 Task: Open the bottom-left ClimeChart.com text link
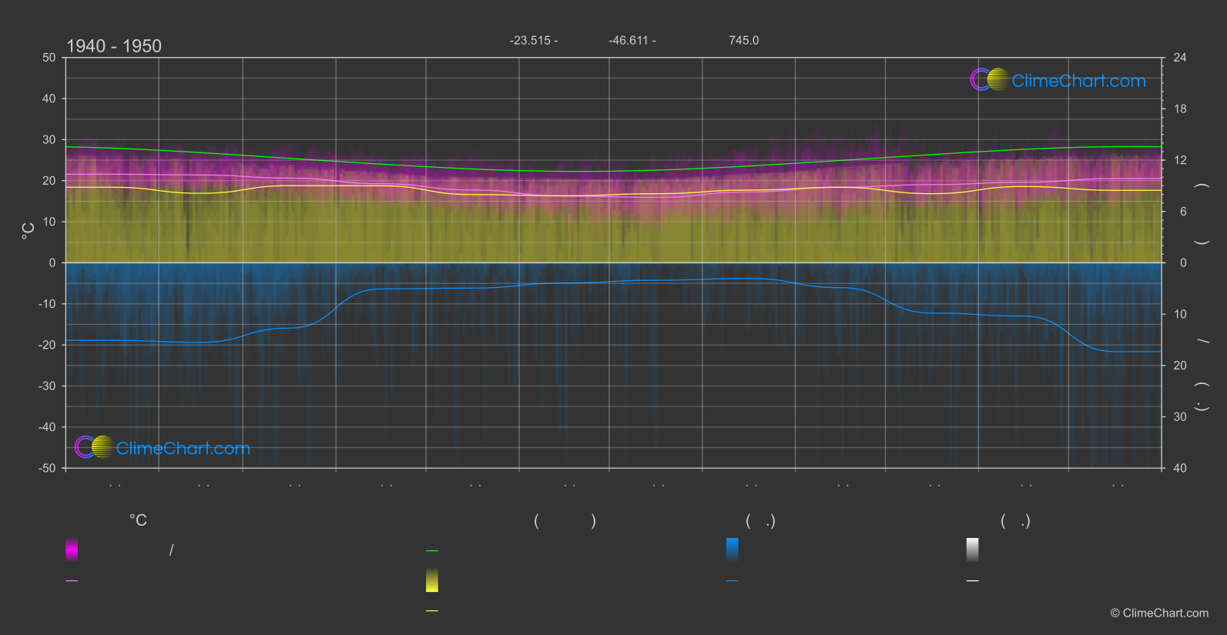[x=183, y=448]
